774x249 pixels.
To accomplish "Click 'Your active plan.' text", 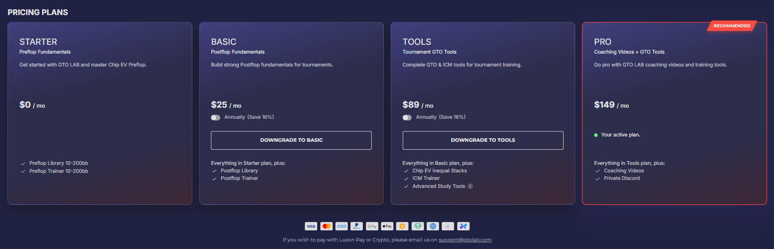I will coord(620,135).
